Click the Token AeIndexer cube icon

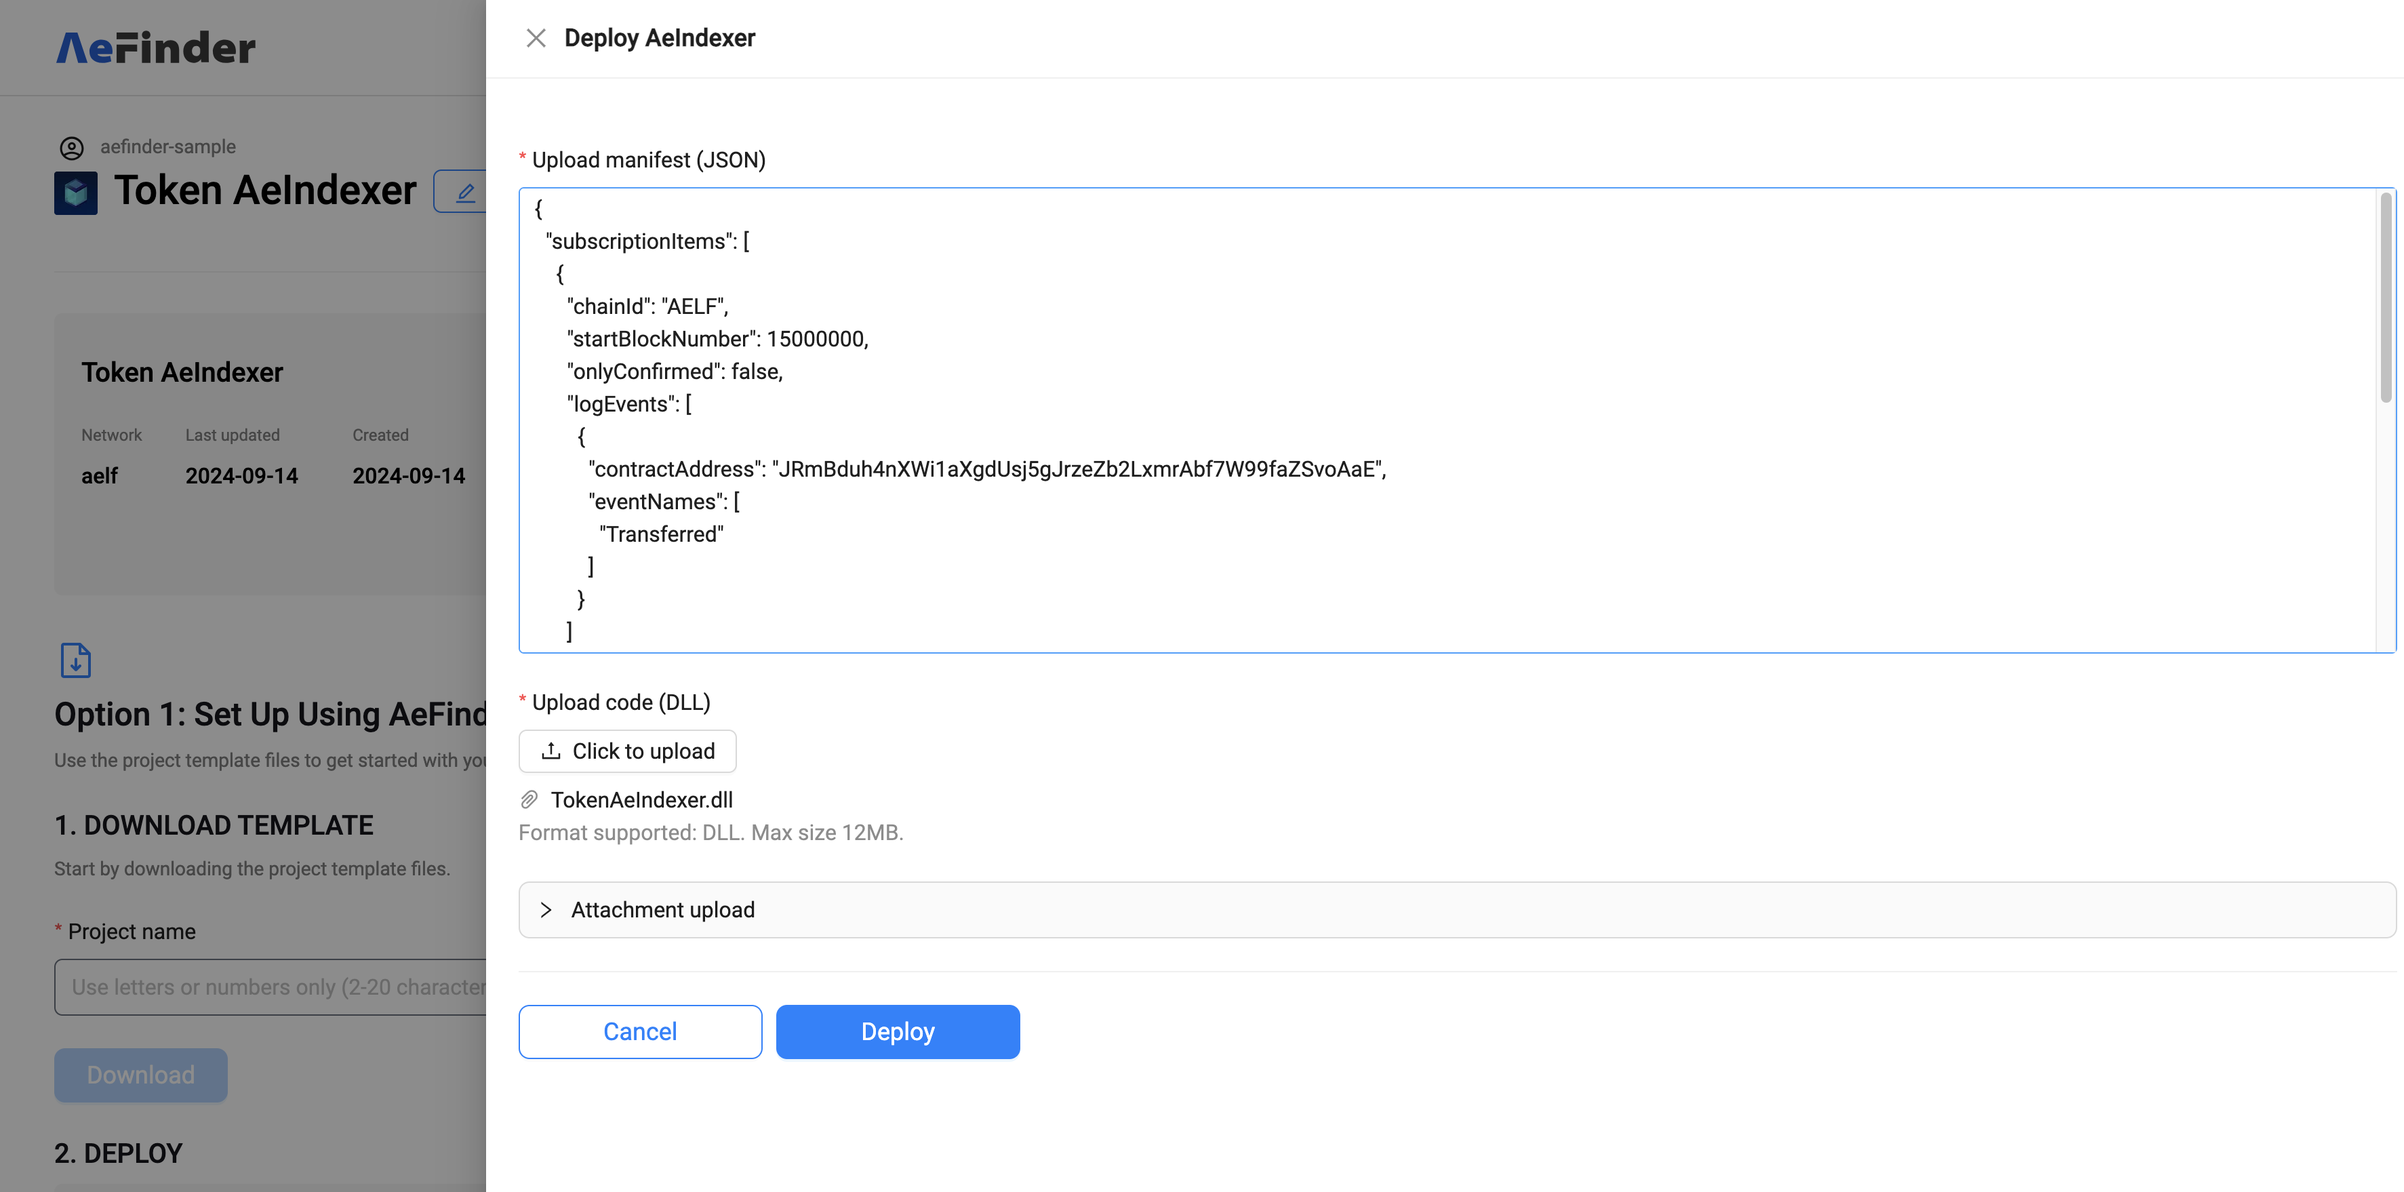point(76,193)
